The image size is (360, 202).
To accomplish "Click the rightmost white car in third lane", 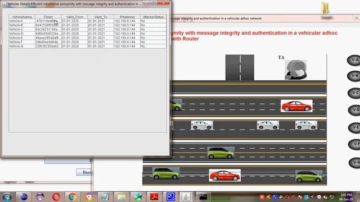I will pos(306,125).
